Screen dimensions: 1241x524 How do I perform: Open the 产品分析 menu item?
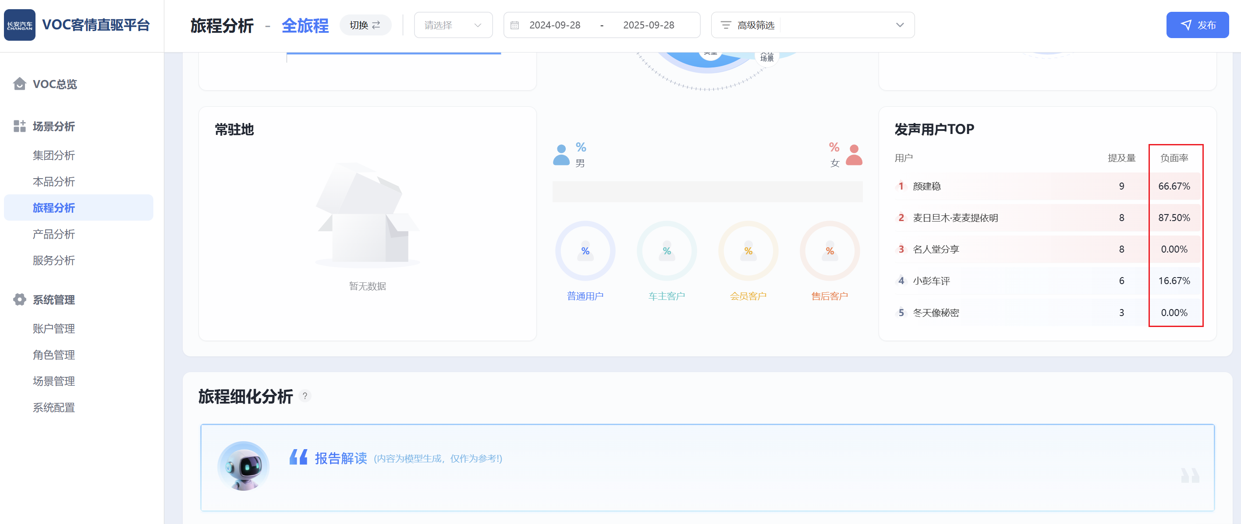coord(53,234)
